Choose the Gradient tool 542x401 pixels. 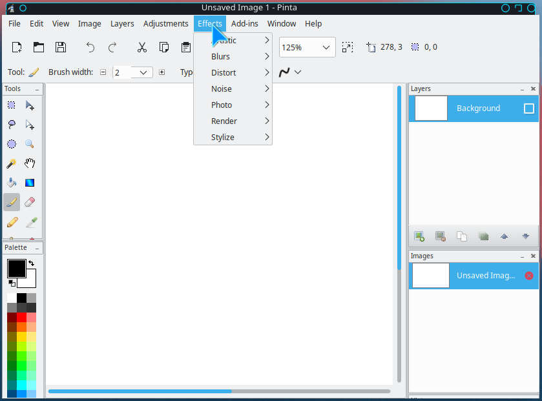[x=30, y=182]
